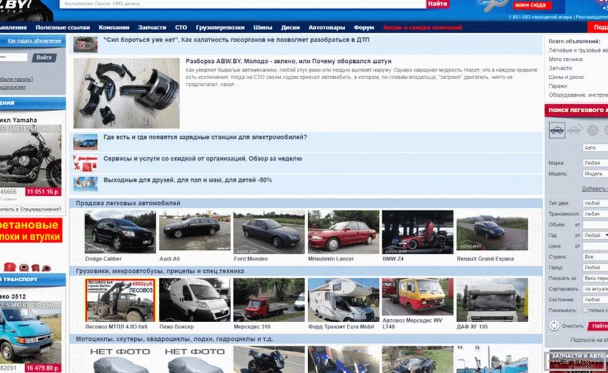The image size is (608, 373).
Task: Select the passenger car search icon
Action: (557, 130)
